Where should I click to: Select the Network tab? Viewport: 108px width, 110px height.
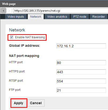[36, 17]
